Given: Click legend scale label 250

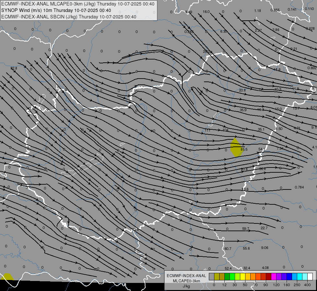Looking at the screenshot, I should coord(297,285).
